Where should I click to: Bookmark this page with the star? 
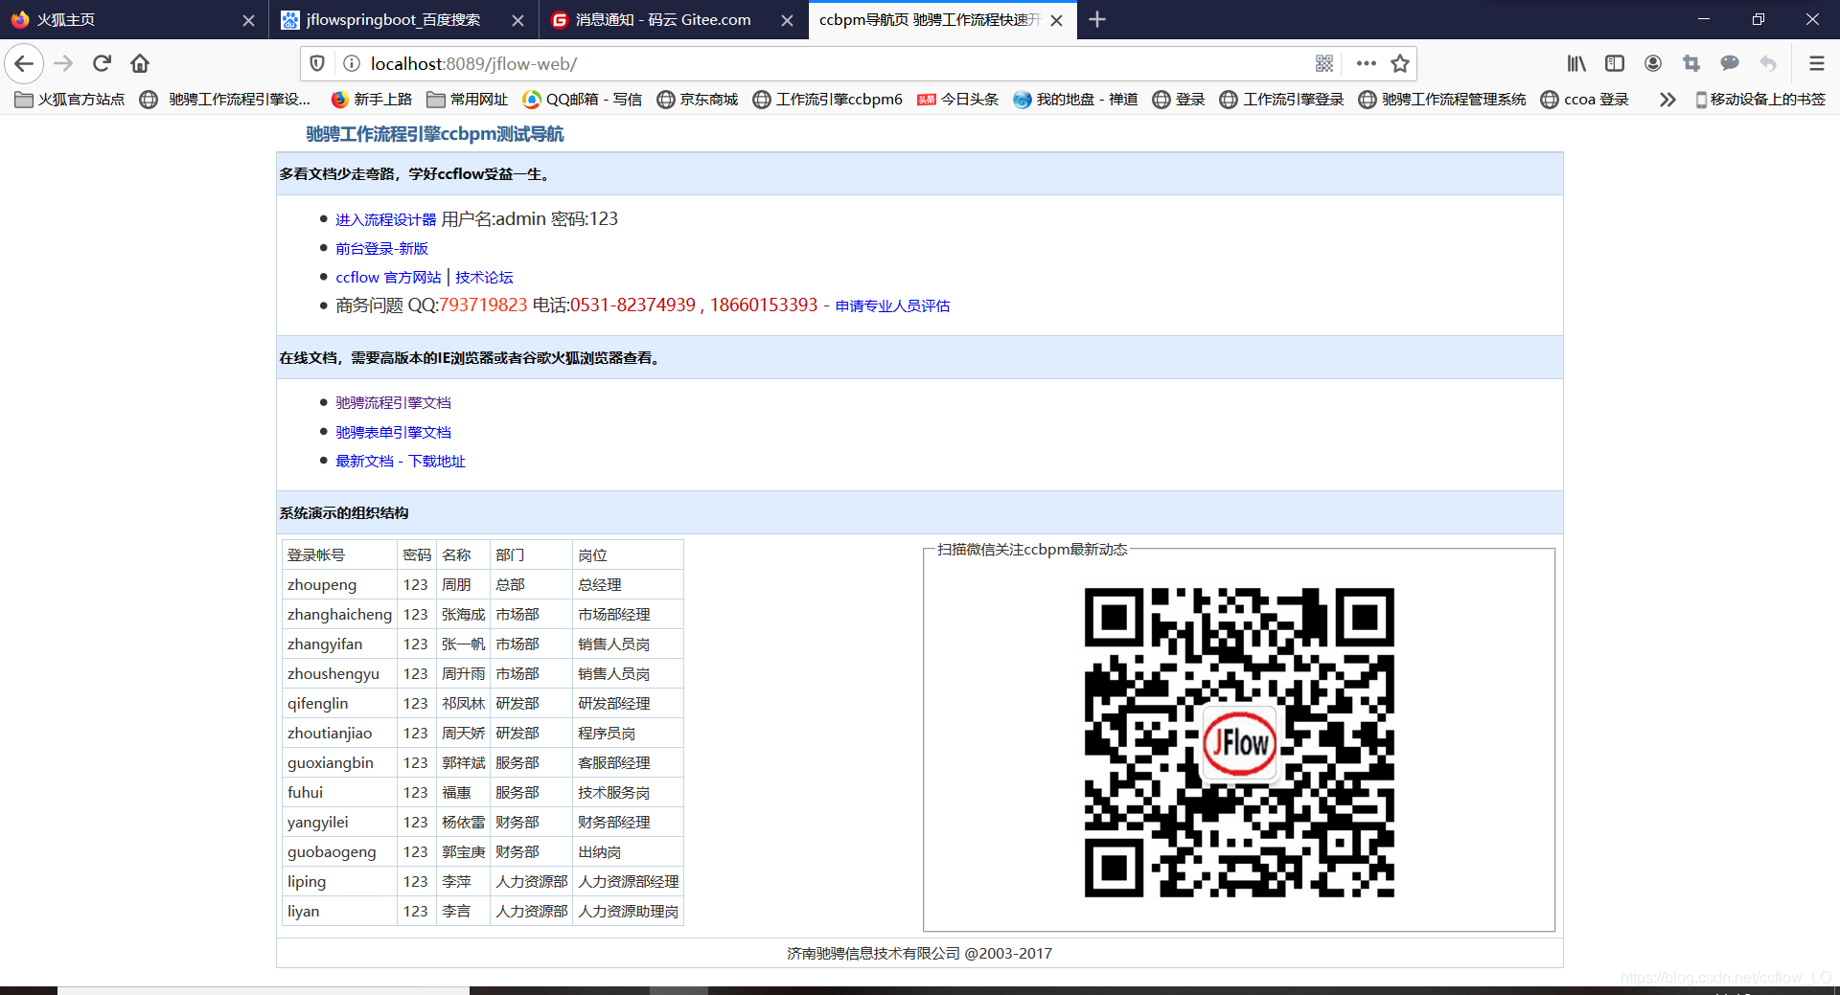click(1400, 64)
